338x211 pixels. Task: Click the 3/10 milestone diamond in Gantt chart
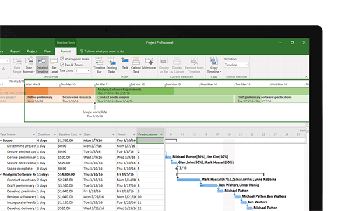(x=177, y=169)
